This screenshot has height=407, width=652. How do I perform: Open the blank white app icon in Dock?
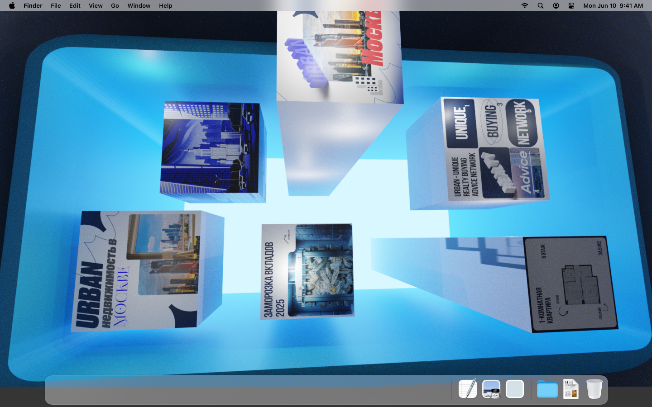pos(515,389)
